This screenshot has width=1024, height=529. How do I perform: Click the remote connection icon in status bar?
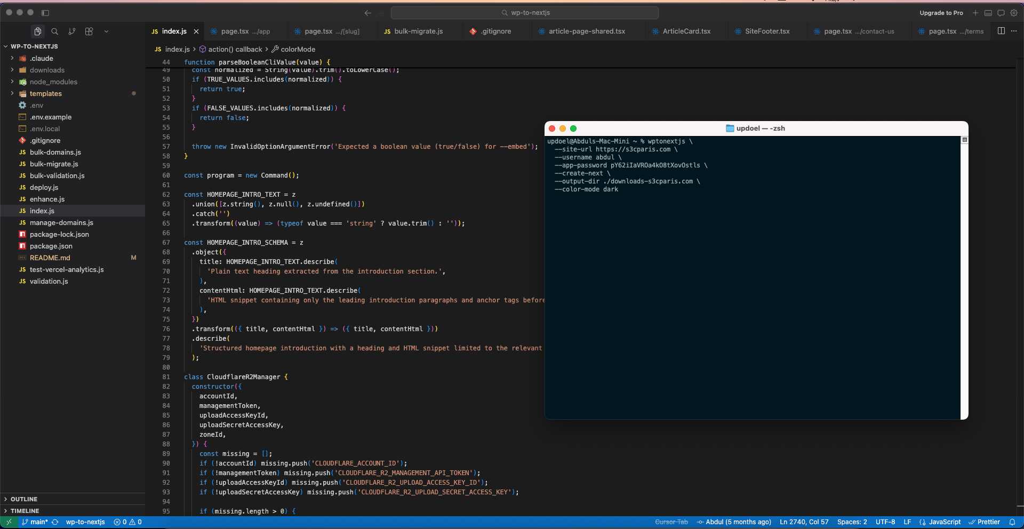pyautogui.click(x=9, y=522)
